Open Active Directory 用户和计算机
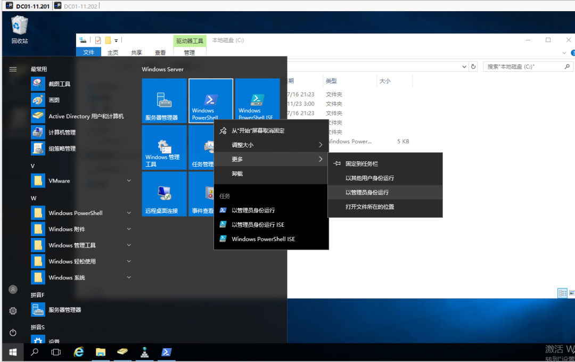Screen dimensions: 575x362 coord(77,116)
